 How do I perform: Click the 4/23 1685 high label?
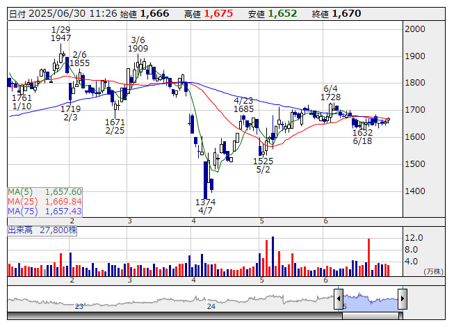243,105
